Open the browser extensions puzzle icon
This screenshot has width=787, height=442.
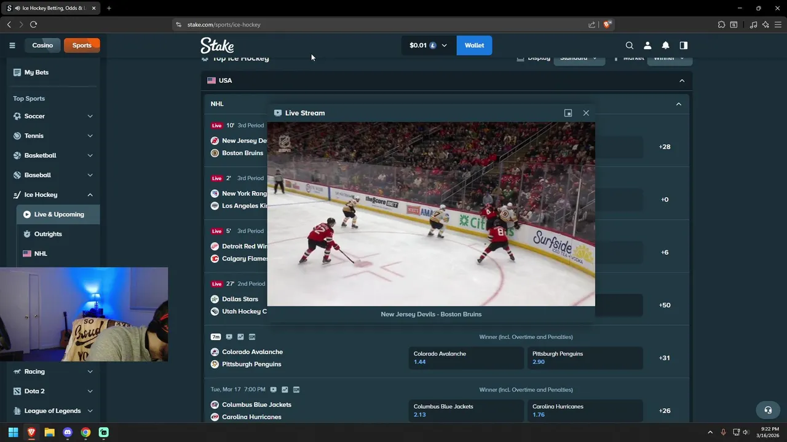tap(721, 25)
